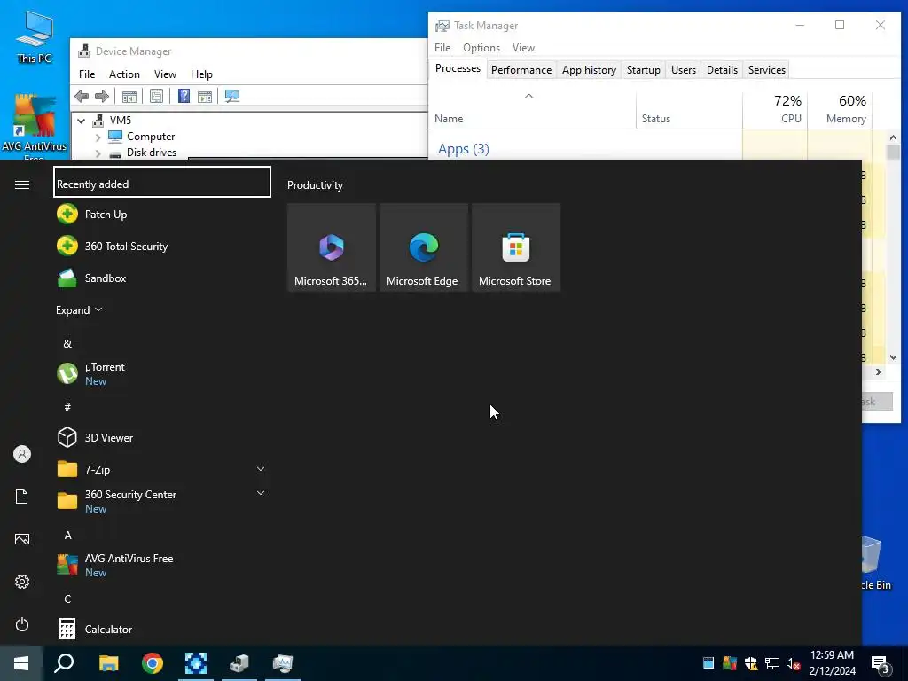Collapse the VM5 node in Device Manager

[x=81, y=121]
